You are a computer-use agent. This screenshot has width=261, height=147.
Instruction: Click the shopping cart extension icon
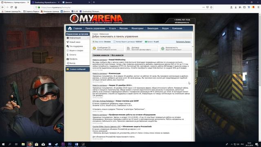(x=249, y=7)
